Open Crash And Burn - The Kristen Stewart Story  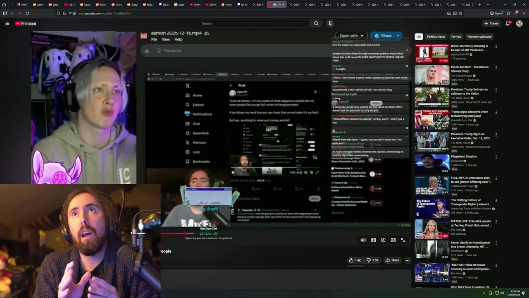pos(470,69)
